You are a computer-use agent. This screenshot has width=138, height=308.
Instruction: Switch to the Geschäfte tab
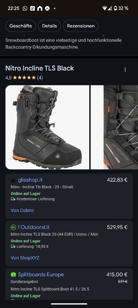coord(21,26)
